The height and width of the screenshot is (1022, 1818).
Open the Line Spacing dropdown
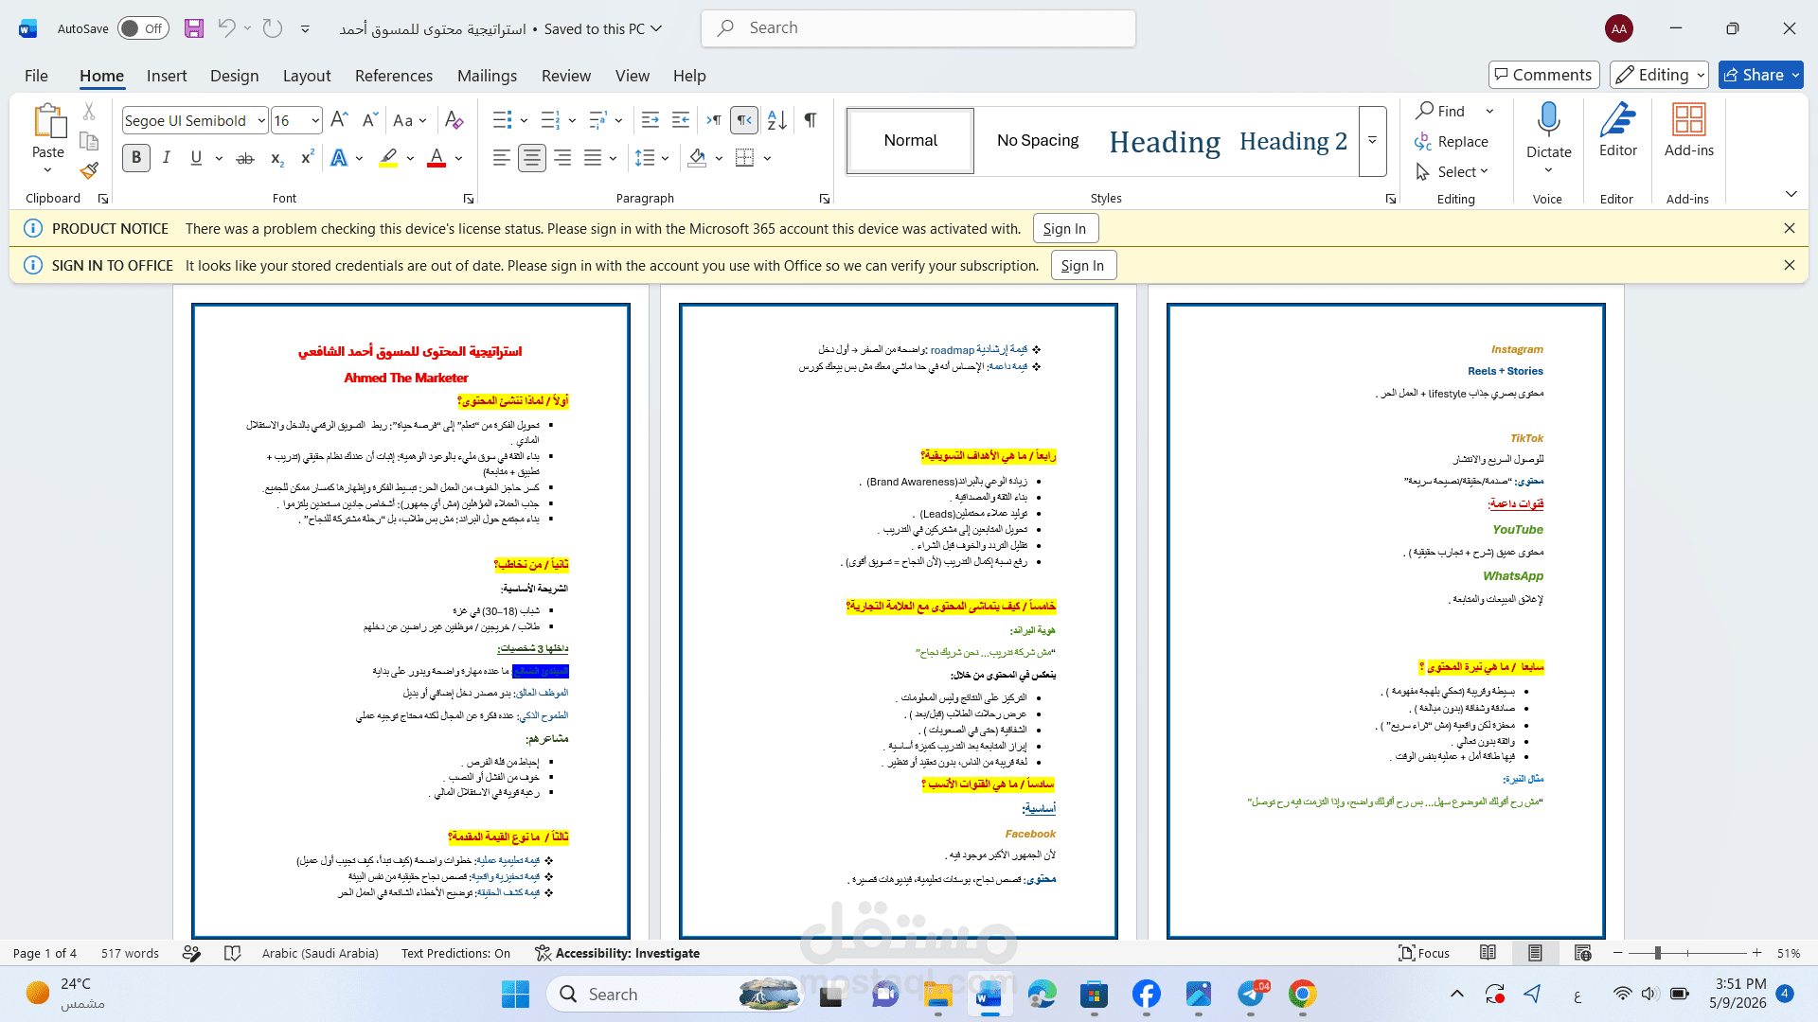coord(652,158)
